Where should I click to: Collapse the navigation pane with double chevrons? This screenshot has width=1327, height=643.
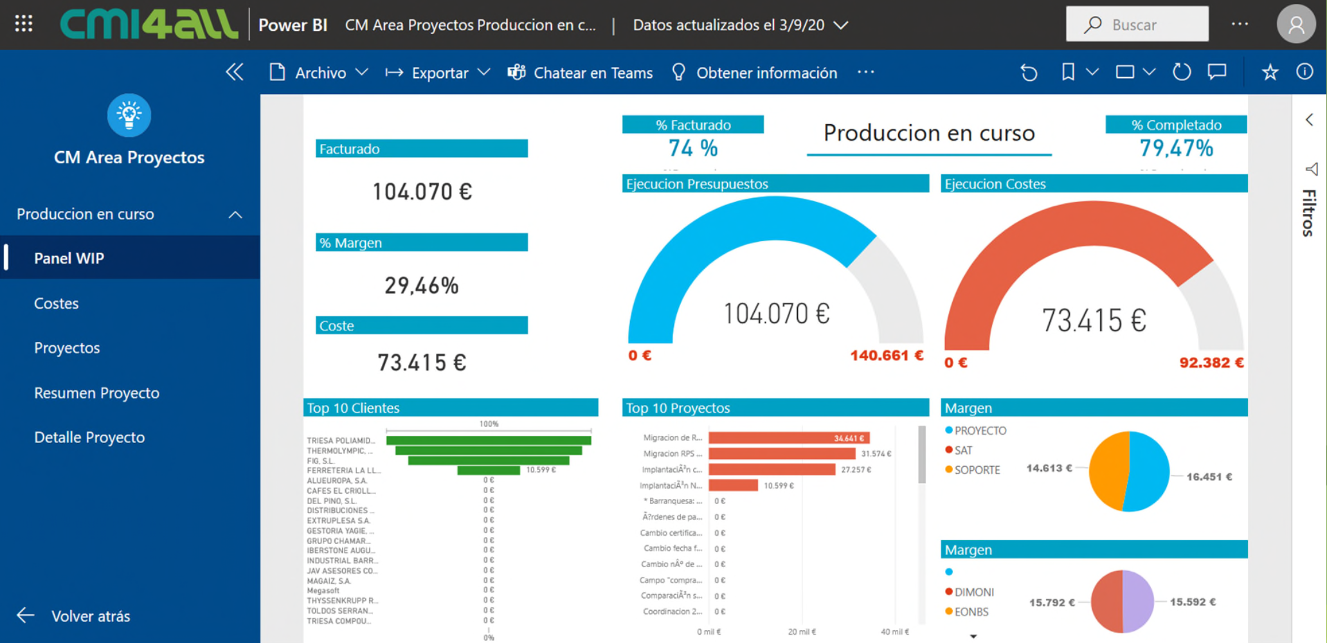tap(234, 72)
